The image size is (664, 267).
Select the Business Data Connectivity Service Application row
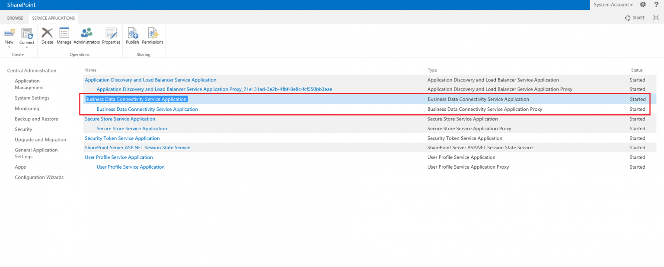click(x=135, y=99)
